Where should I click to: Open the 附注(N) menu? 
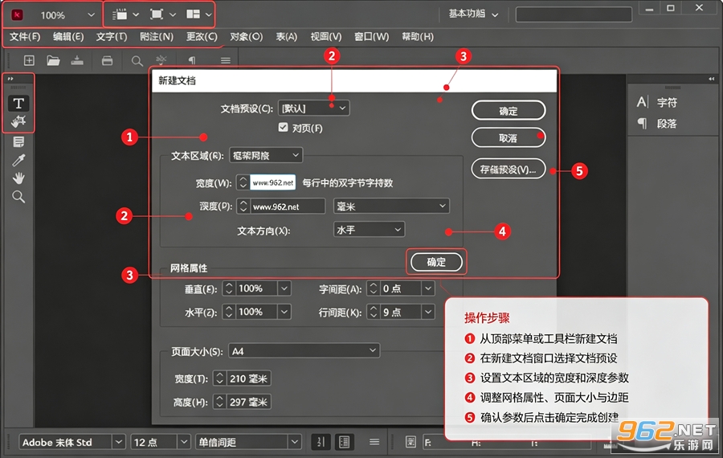pyautogui.click(x=157, y=36)
